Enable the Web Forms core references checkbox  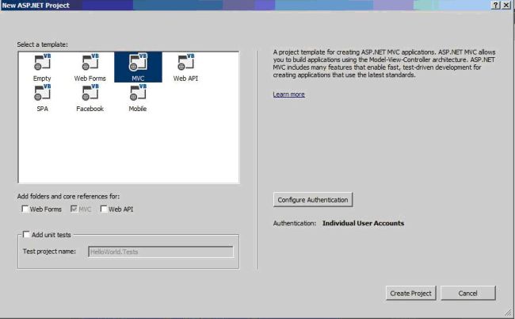25,209
